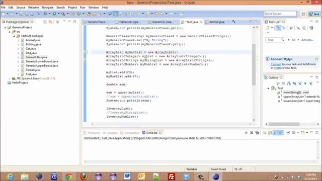This screenshot has width=322, height=181.
Task: Click the Connect link in Mylyn panel
Action: (x=276, y=64)
